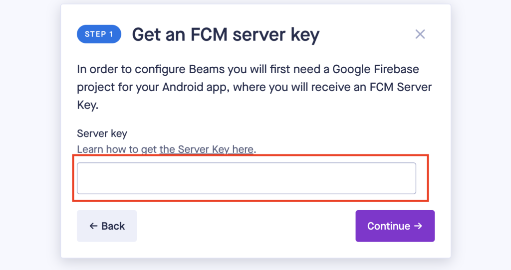Image resolution: width=511 pixels, height=270 pixels.
Task: Focus the Server key input field
Action: click(x=247, y=178)
